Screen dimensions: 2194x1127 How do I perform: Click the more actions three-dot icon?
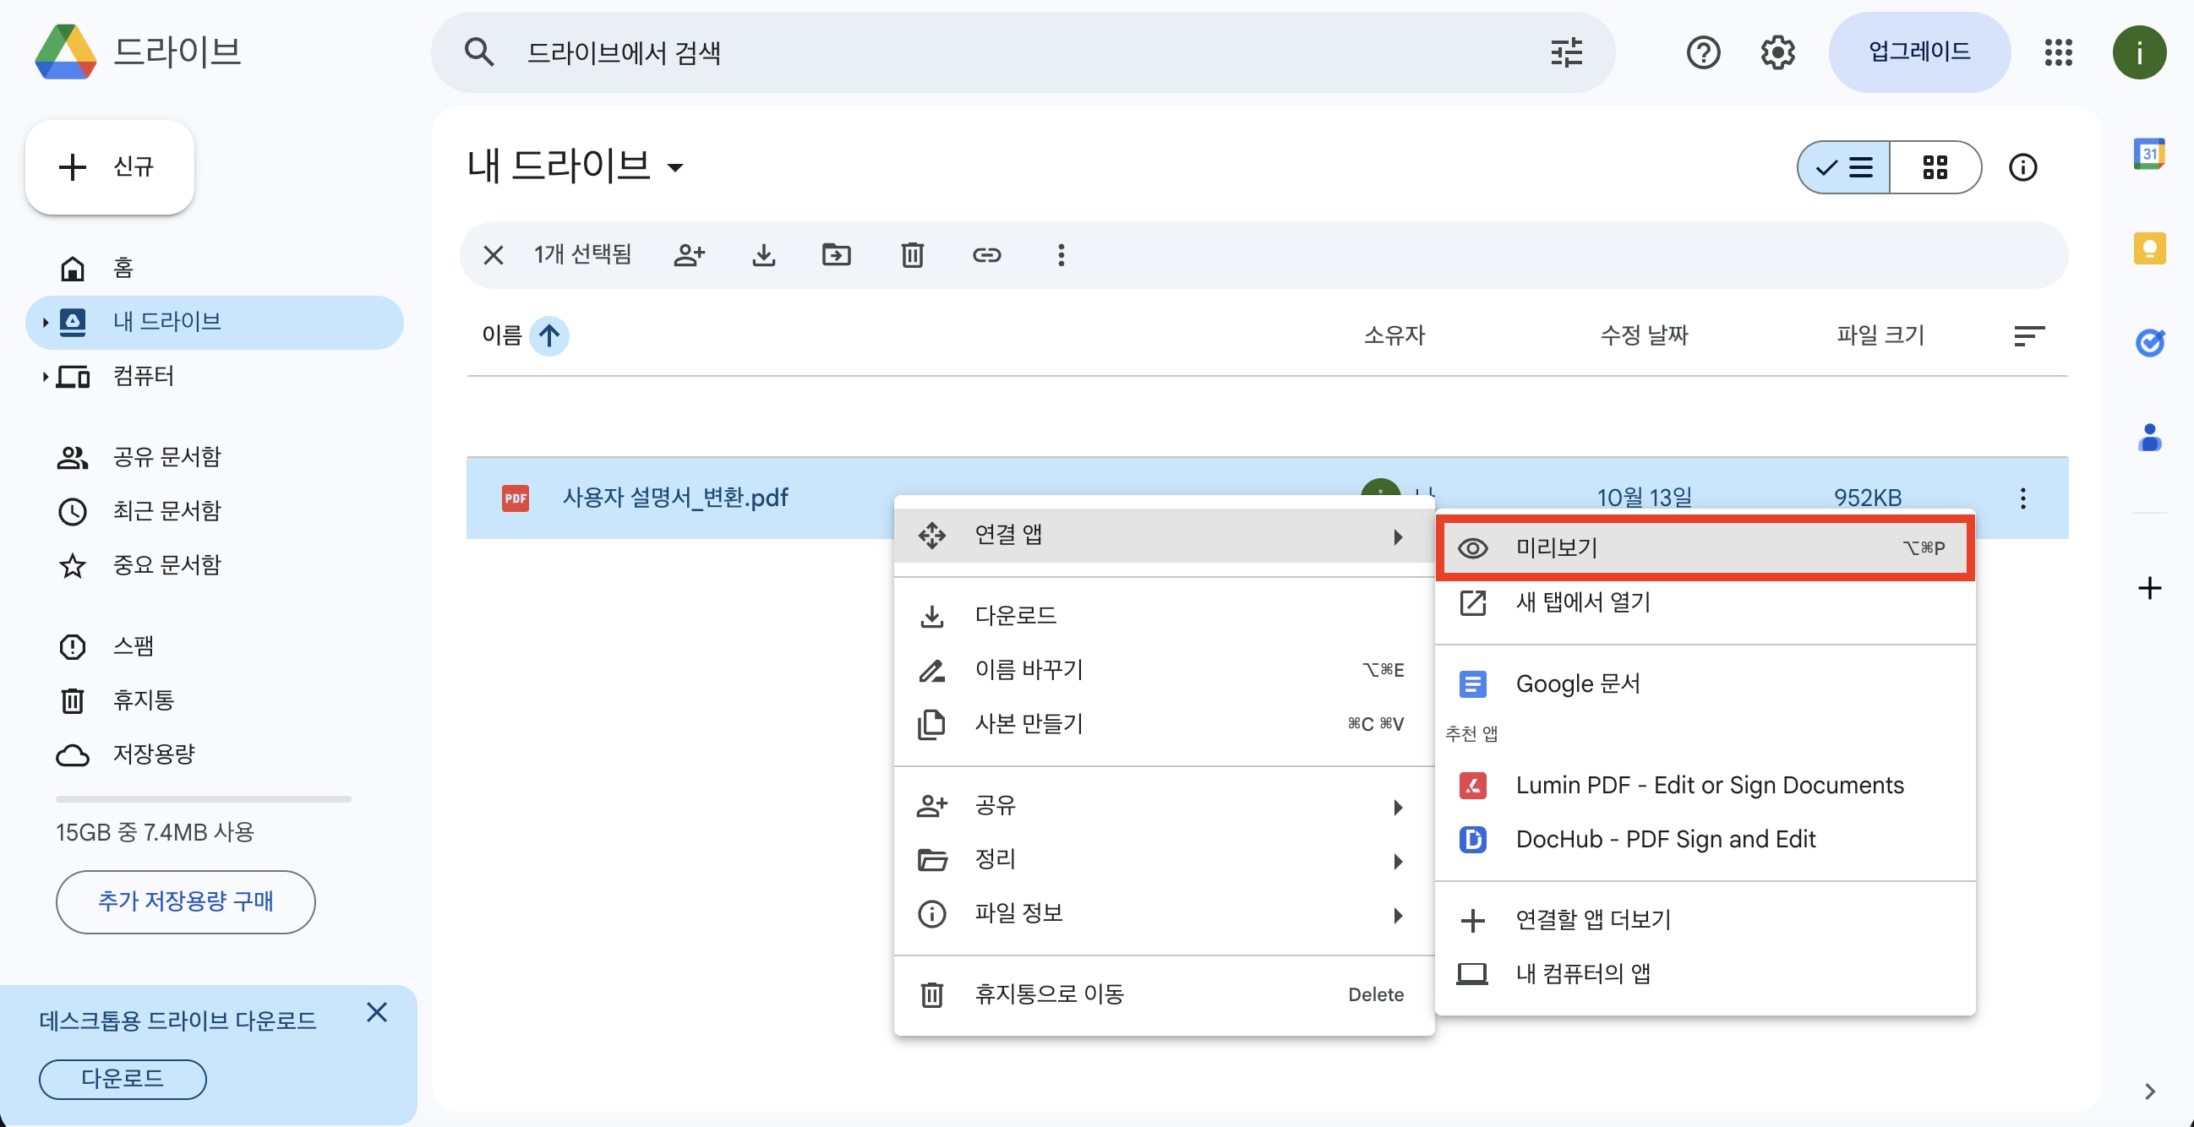coord(1061,254)
